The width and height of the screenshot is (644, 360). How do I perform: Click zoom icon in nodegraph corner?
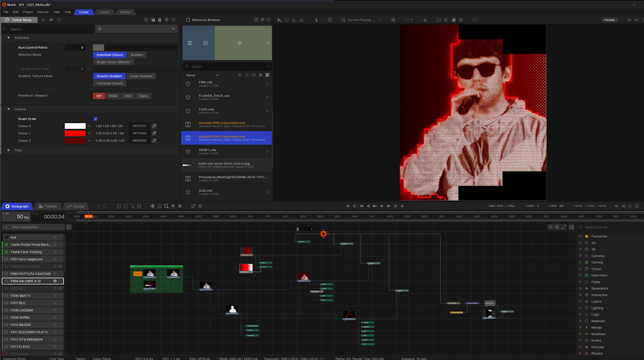557,227
